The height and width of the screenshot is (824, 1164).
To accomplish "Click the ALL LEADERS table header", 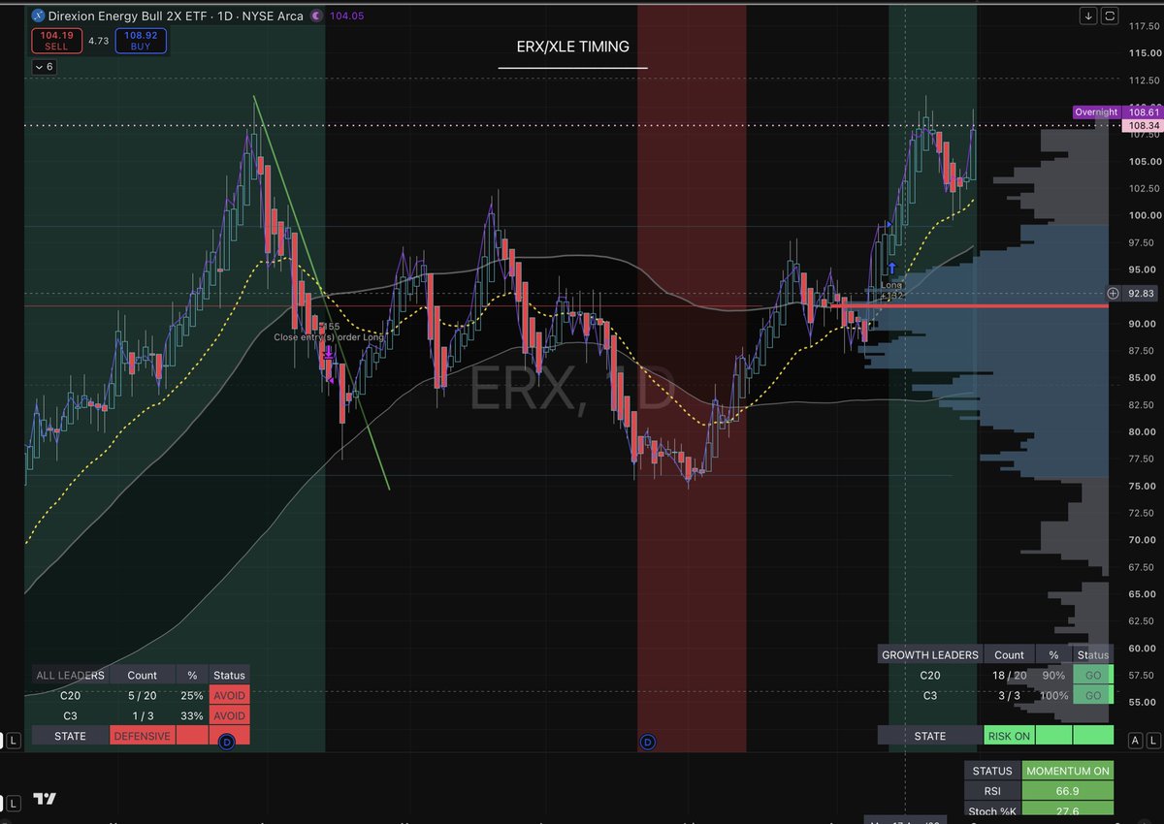I will tap(70, 675).
